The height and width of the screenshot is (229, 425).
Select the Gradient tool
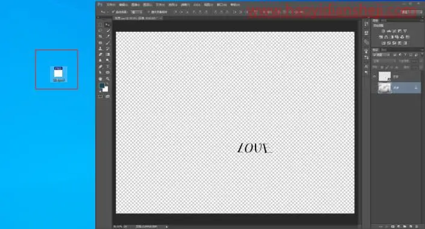[x=107, y=55]
